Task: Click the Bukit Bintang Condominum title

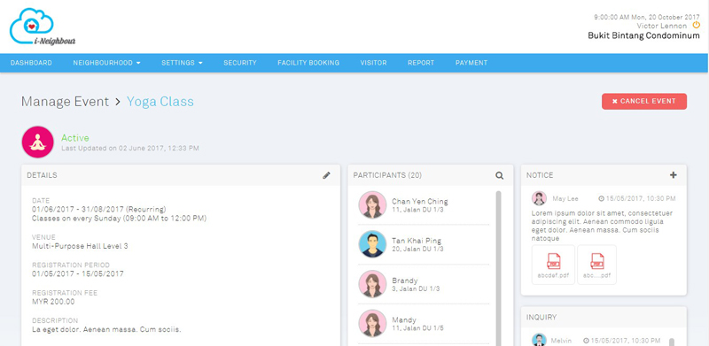Action: click(x=644, y=35)
